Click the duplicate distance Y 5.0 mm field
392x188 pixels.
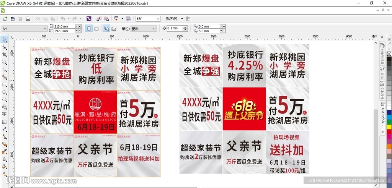tap(209, 31)
